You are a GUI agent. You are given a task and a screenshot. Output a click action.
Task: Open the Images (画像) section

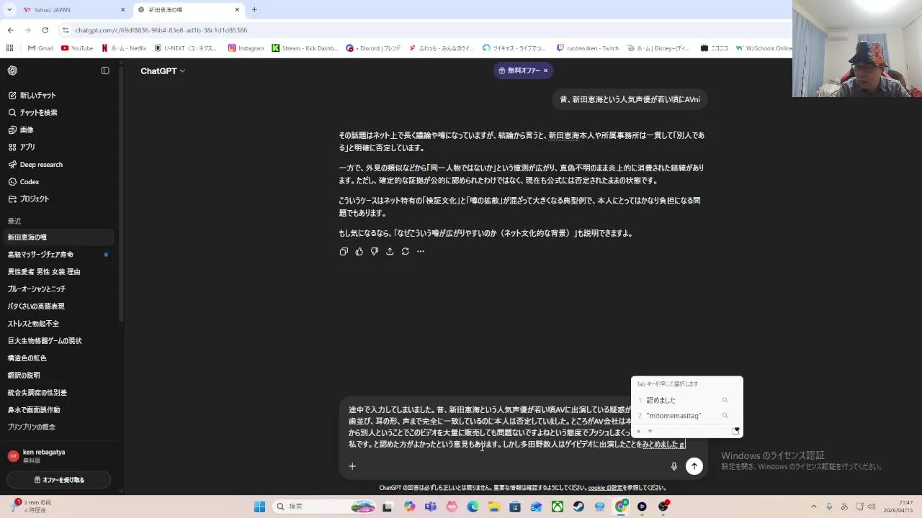58,129
